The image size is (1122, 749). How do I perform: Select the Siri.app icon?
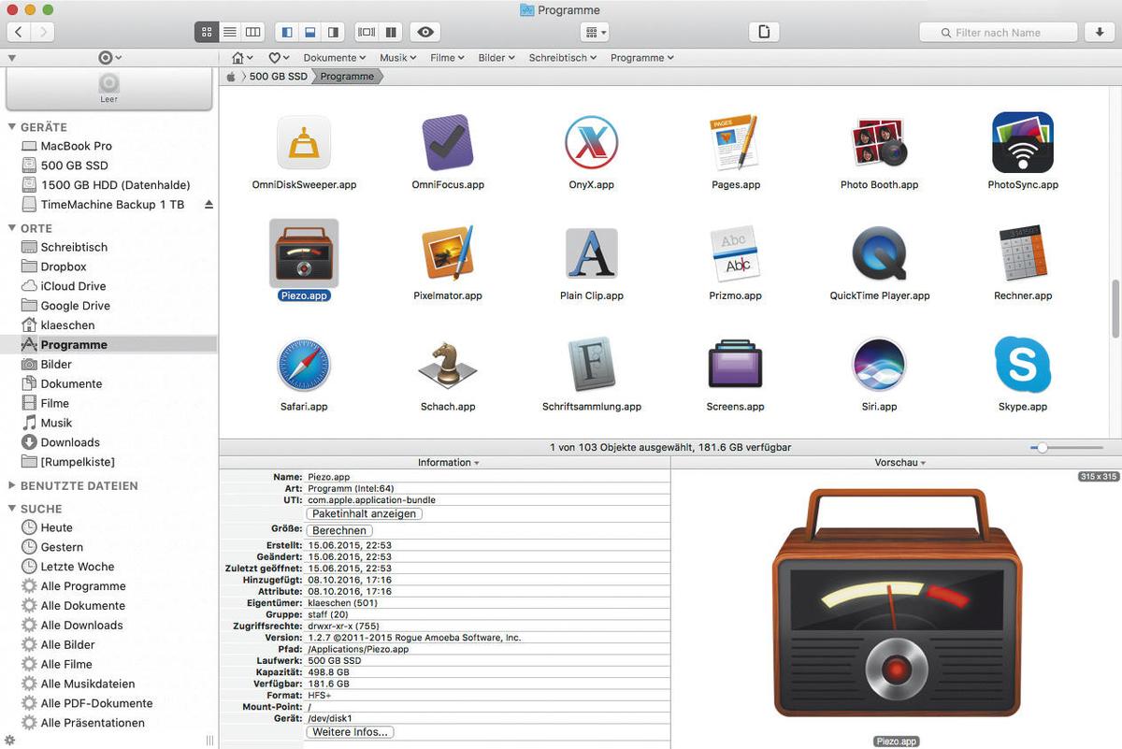tap(879, 365)
